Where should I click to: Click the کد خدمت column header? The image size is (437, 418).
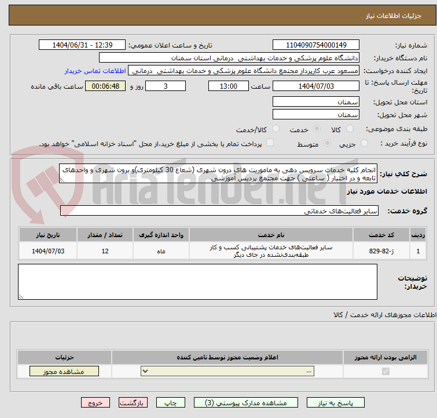[x=381, y=235]
